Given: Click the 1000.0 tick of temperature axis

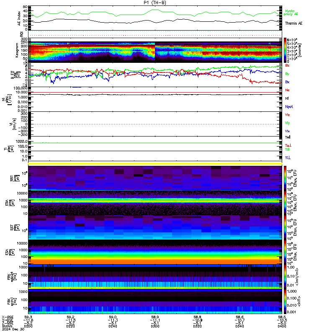Looking at the screenshot, I should click(22, 142).
